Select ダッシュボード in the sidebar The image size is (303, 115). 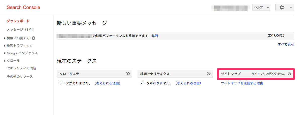(x=18, y=21)
